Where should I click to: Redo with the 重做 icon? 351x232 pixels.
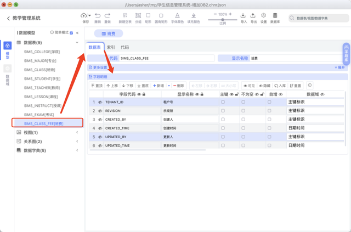(107, 15)
